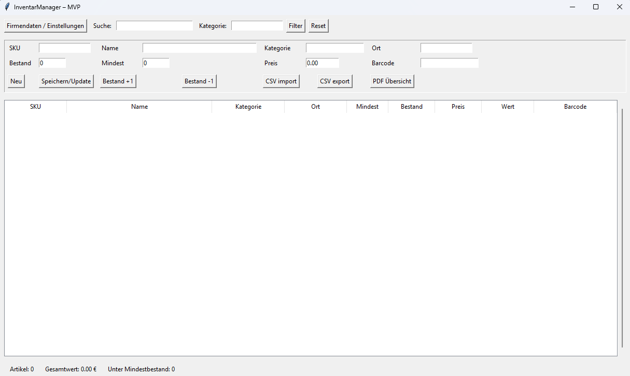Click the feather app icon in title bar
The image size is (630, 376).
pos(7,7)
